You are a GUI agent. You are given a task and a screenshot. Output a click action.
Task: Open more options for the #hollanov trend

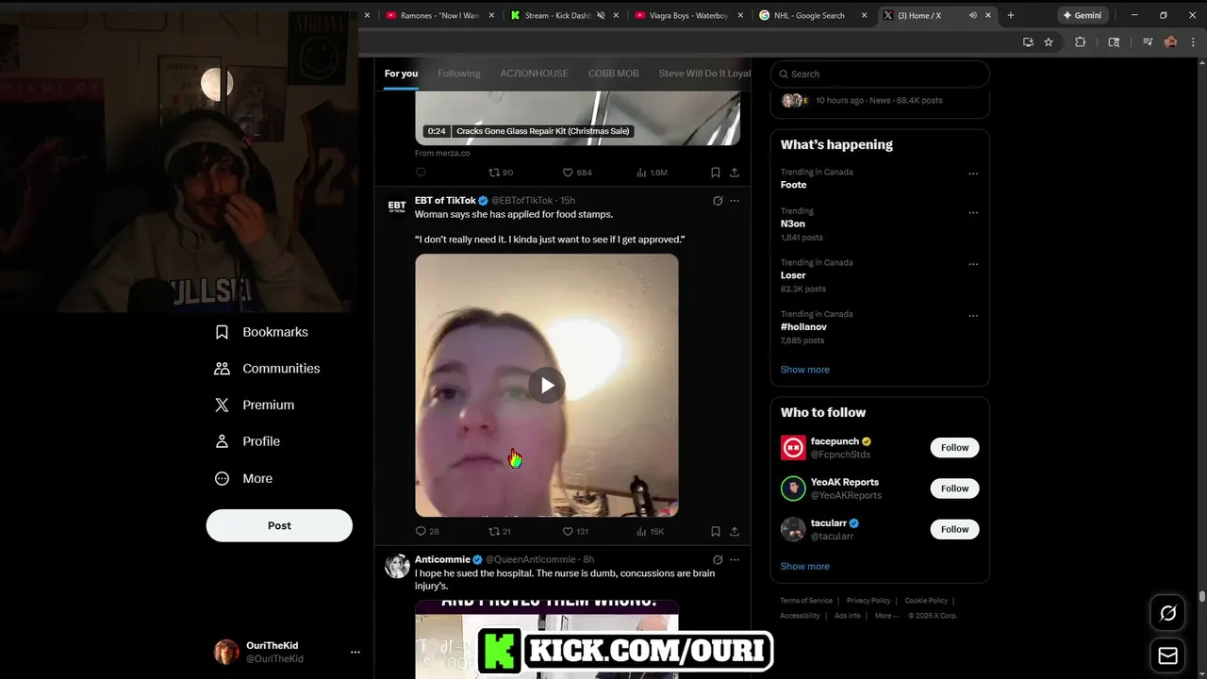(973, 316)
